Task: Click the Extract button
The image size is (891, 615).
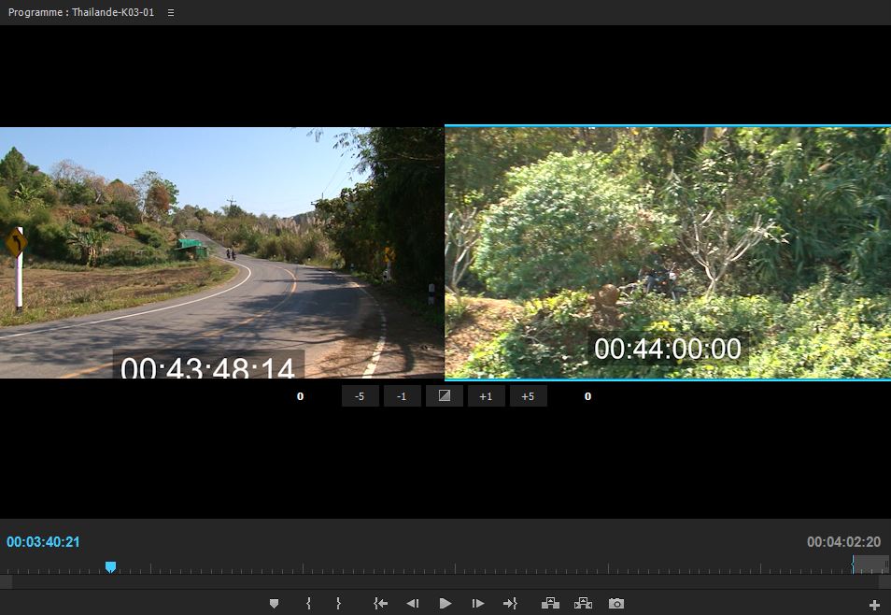Action: (583, 604)
